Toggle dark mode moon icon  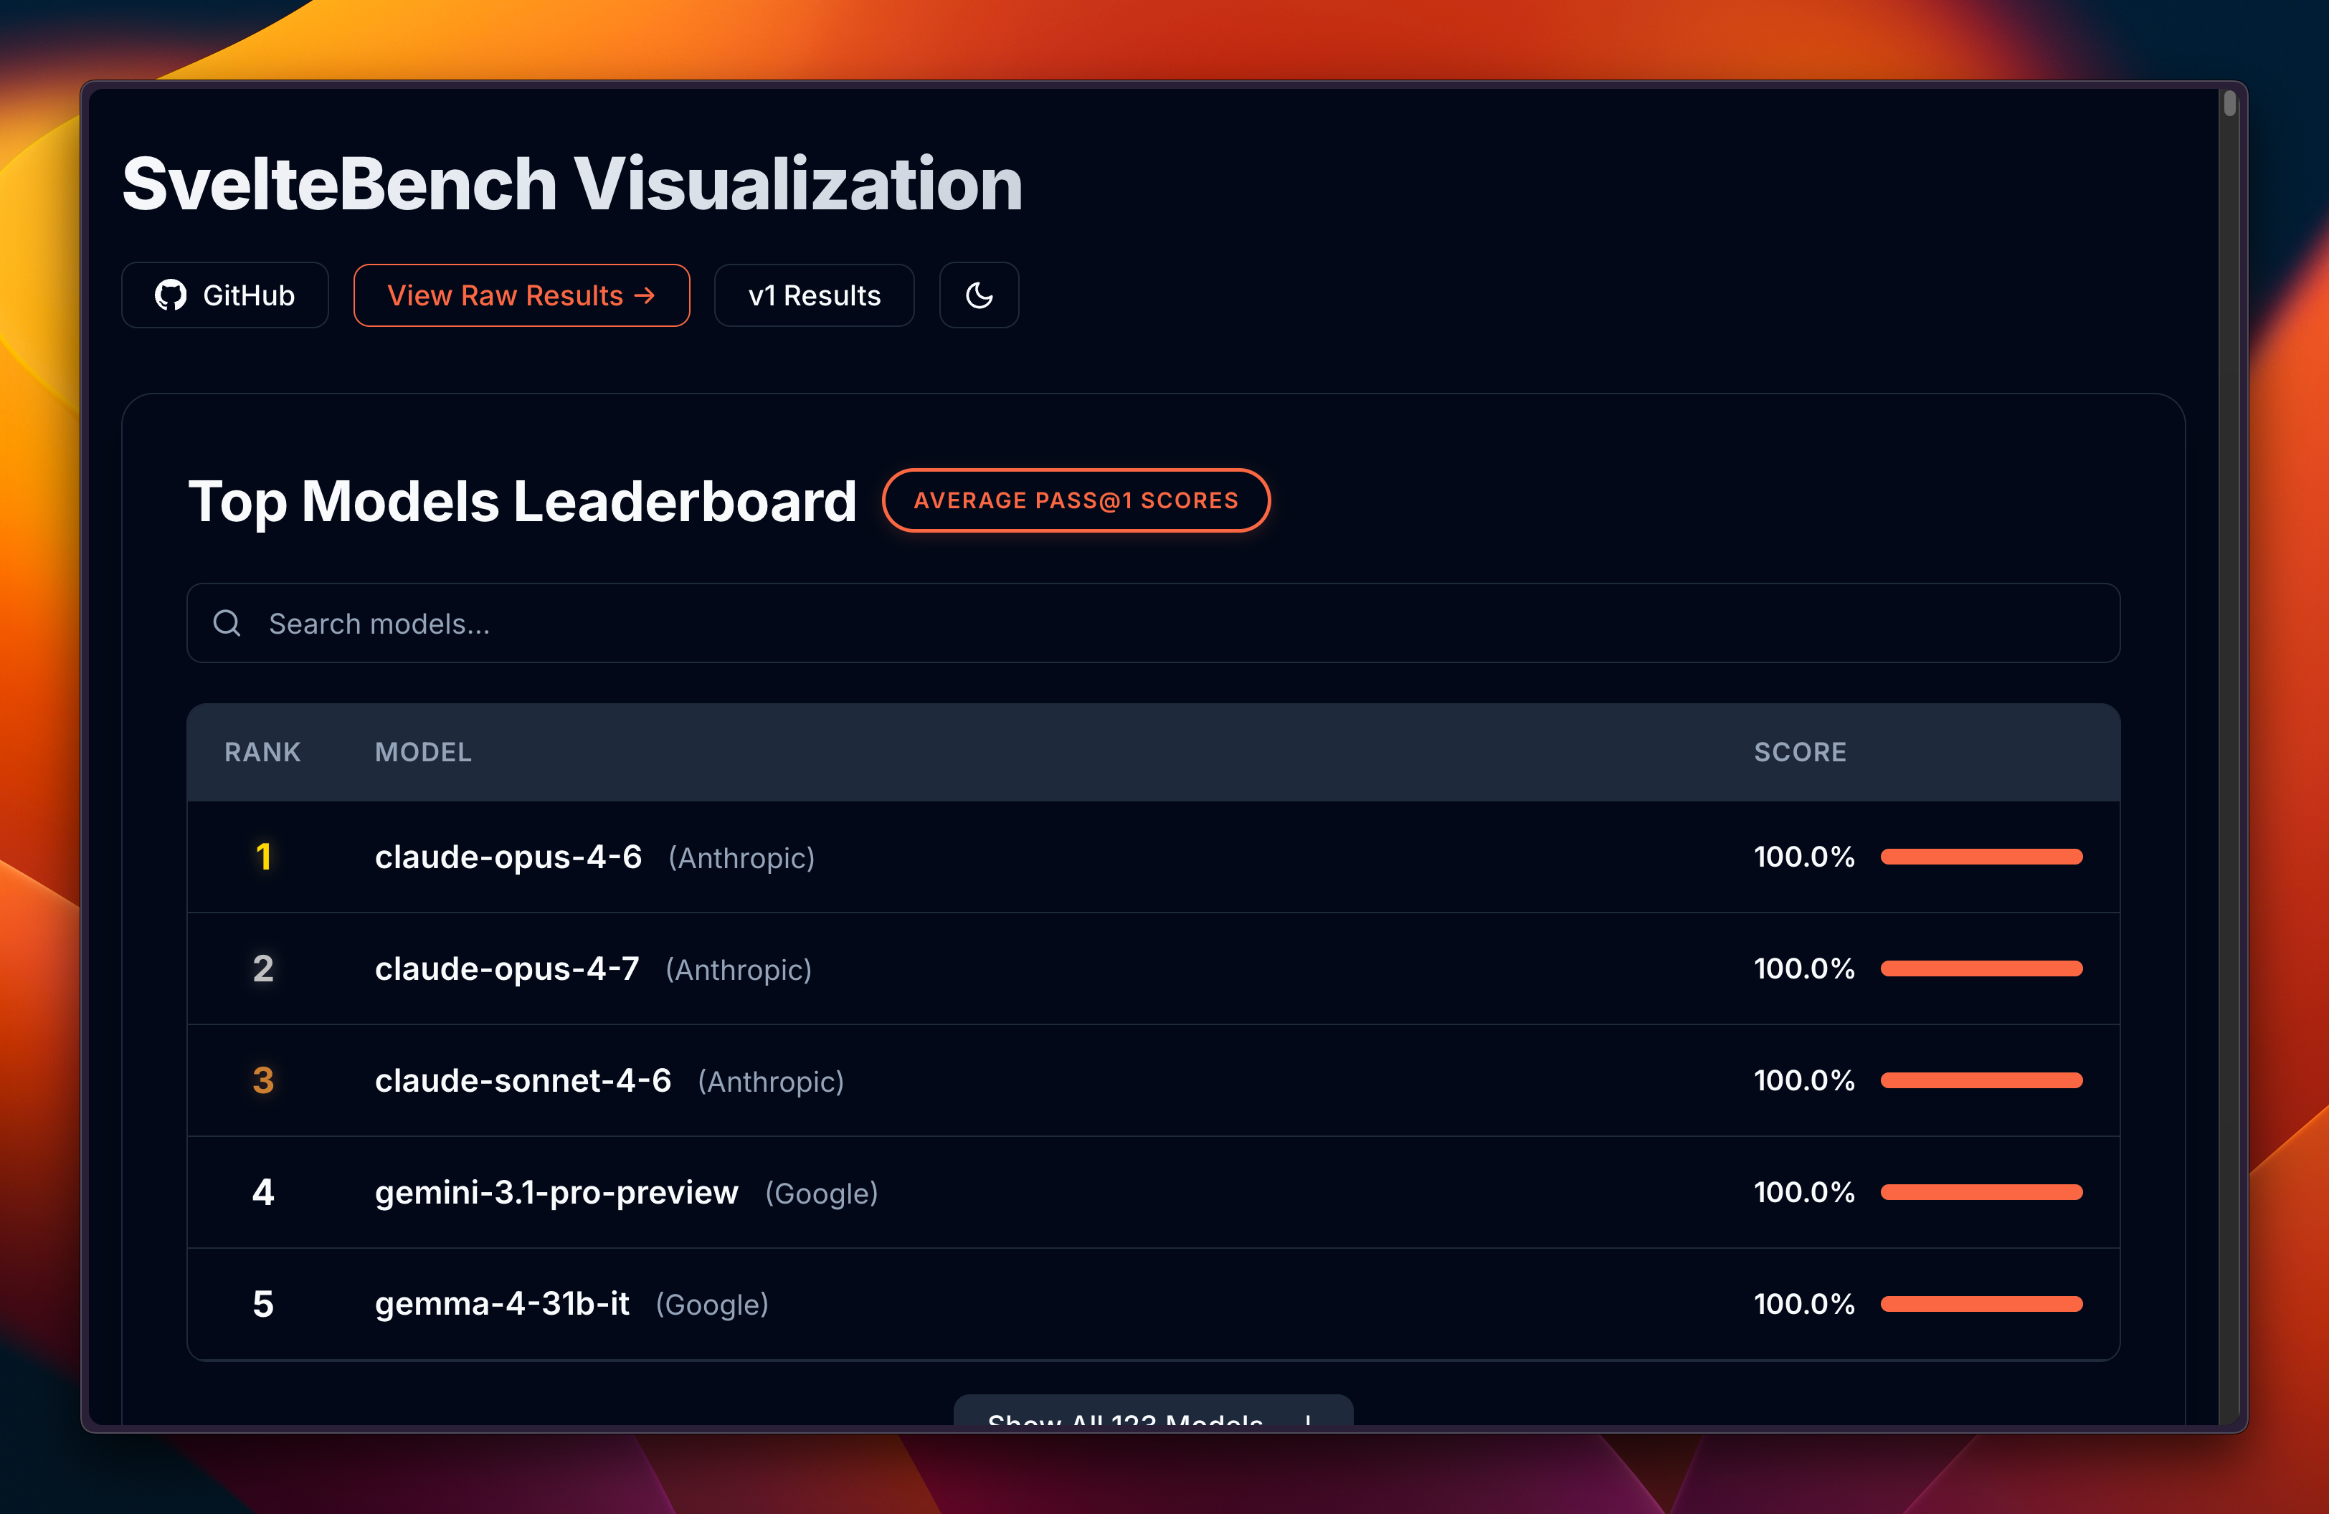coord(979,295)
